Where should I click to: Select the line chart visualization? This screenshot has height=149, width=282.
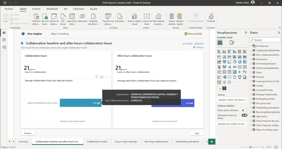(x=219, y=57)
